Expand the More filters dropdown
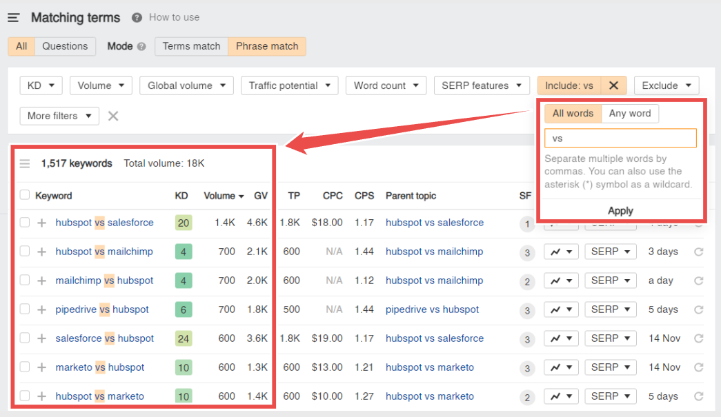The height and width of the screenshot is (417, 721). (x=59, y=116)
